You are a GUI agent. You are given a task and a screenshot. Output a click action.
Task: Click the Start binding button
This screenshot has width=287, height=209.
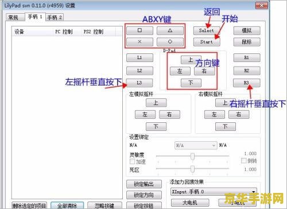click(x=207, y=42)
